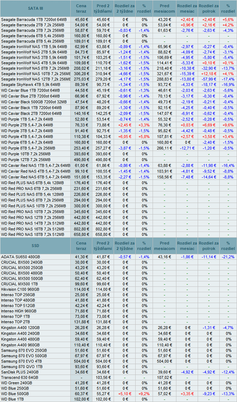Click the Pred mesiacom header in the SSD section
Screen dimensions: 237x402
click(164, 246)
